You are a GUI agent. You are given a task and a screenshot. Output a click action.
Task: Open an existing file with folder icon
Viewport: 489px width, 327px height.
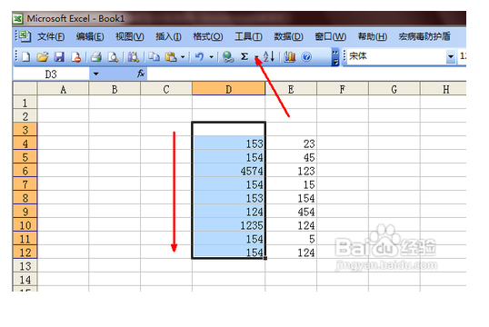[x=43, y=57]
